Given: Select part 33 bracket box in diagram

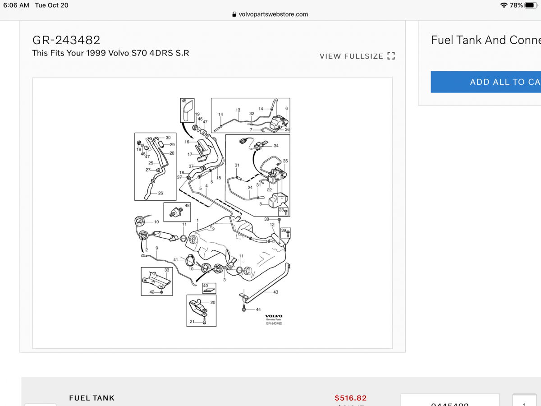Looking at the screenshot, I should click(157, 281).
